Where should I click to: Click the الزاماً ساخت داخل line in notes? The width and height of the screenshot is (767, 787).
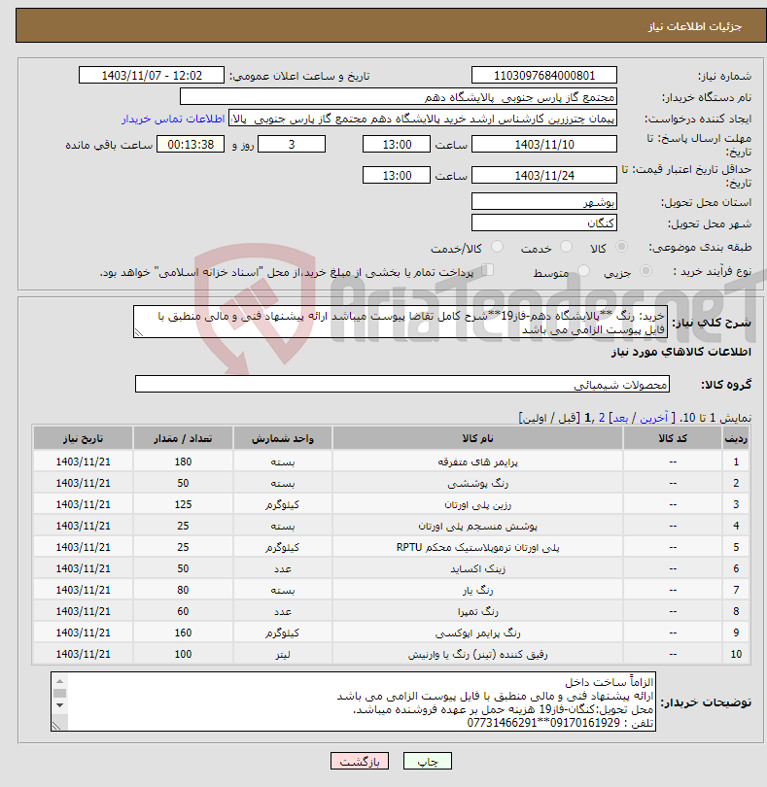click(x=609, y=682)
